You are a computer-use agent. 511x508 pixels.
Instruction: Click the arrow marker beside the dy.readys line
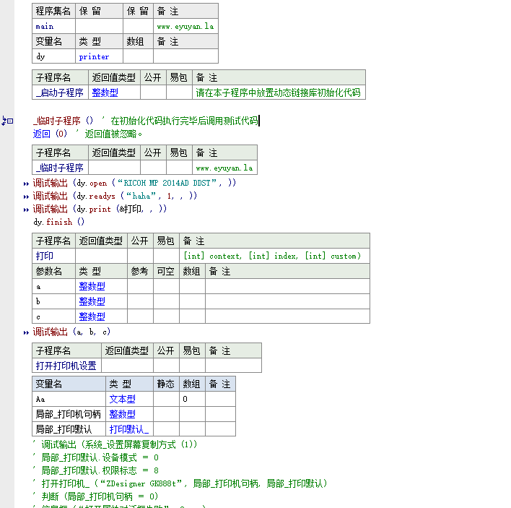click(27, 197)
